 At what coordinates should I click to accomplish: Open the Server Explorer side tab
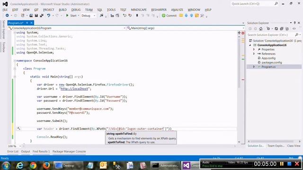(3, 29)
